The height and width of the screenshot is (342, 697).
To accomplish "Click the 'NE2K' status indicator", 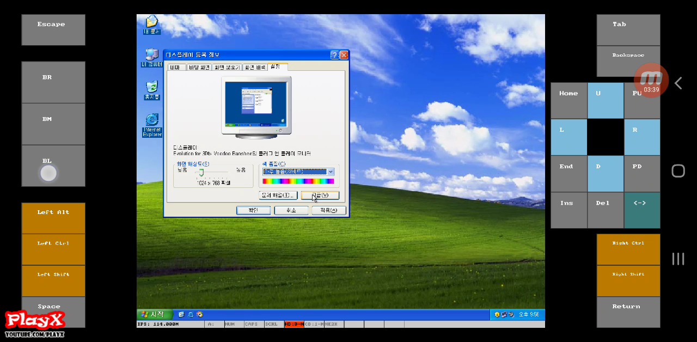I will (x=332, y=324).
